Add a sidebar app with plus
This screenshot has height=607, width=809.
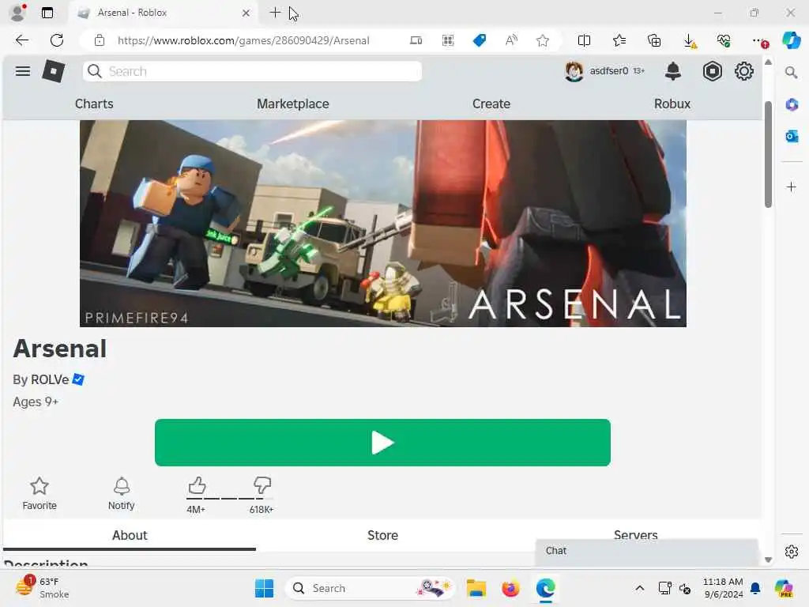[792, 187]
